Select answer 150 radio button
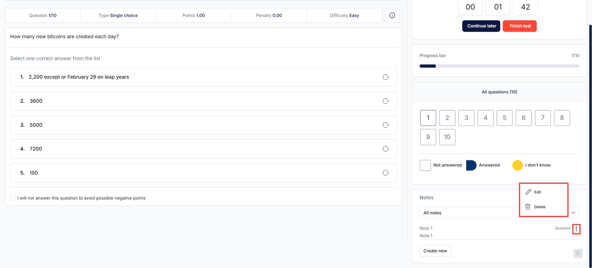Viewport: 592px width, 268px height. (x=385, y=173)
